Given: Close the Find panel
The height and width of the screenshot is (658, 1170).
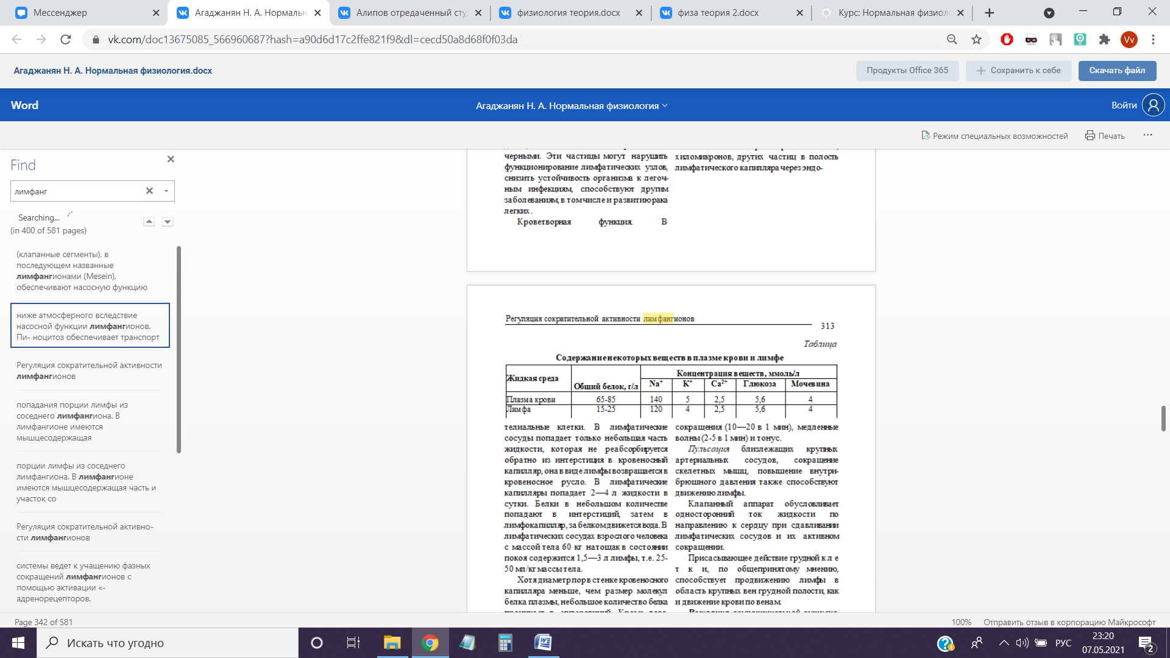Looking at the screenshot, I should [x=171, y=159].
